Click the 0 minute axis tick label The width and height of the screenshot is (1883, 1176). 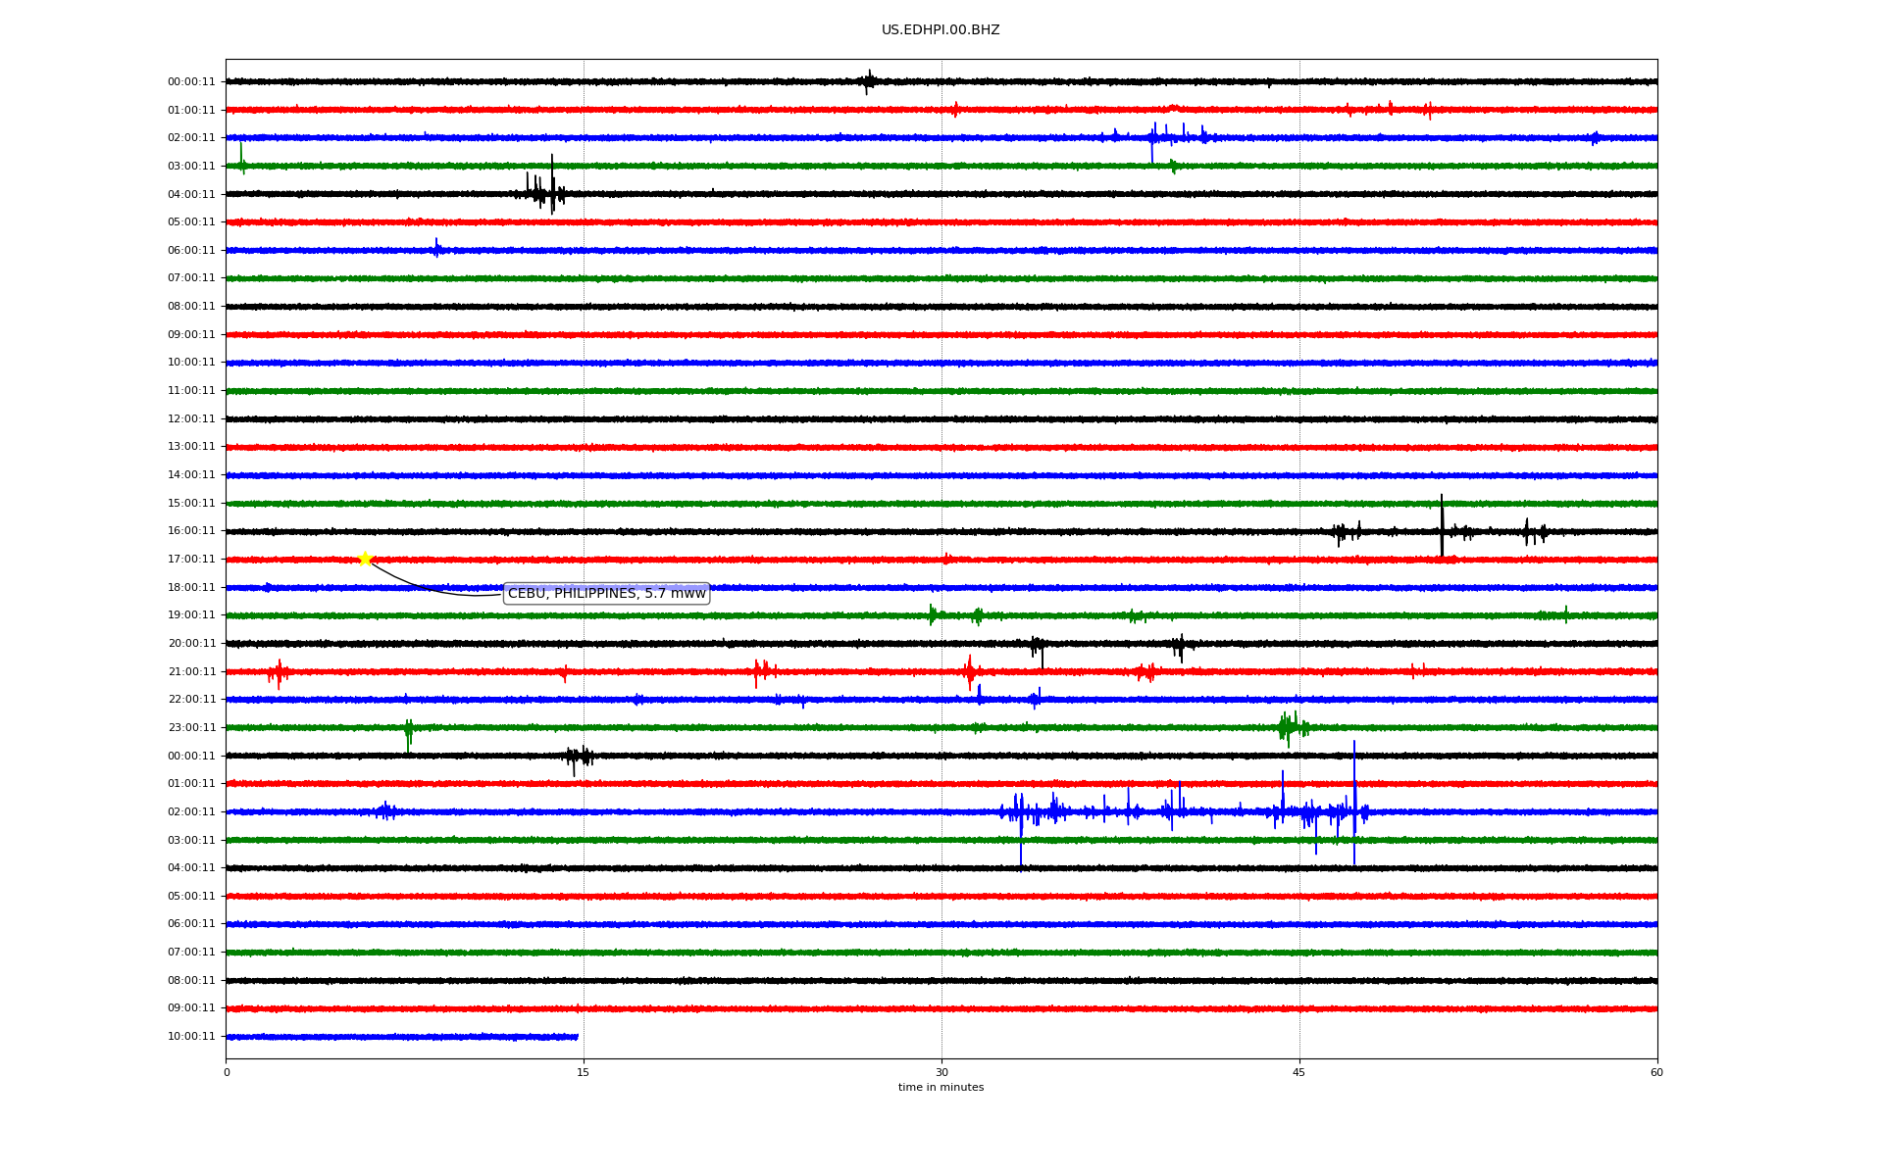pos(227,1072)
